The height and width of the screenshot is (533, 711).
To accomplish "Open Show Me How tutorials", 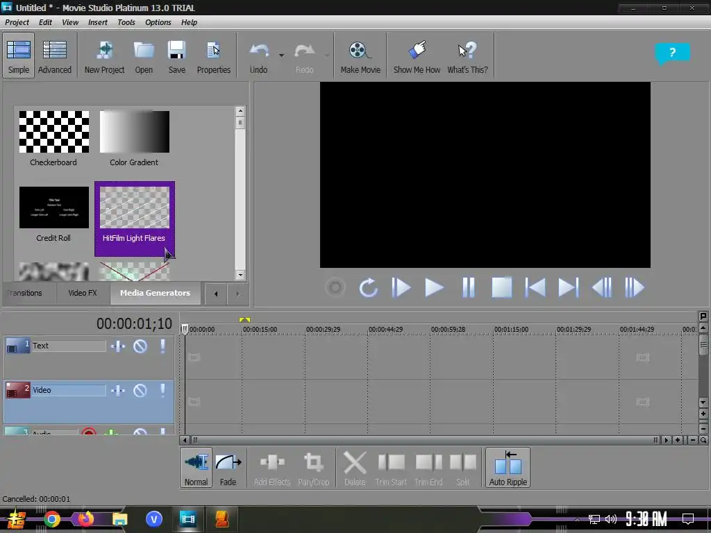I will [417, 56].
